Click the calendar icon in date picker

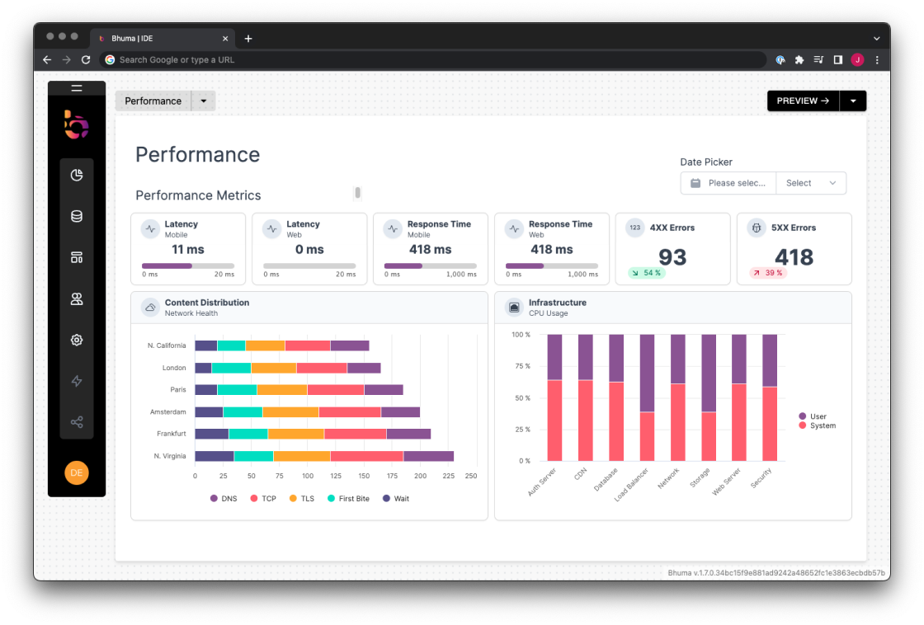tap(695, 183)
